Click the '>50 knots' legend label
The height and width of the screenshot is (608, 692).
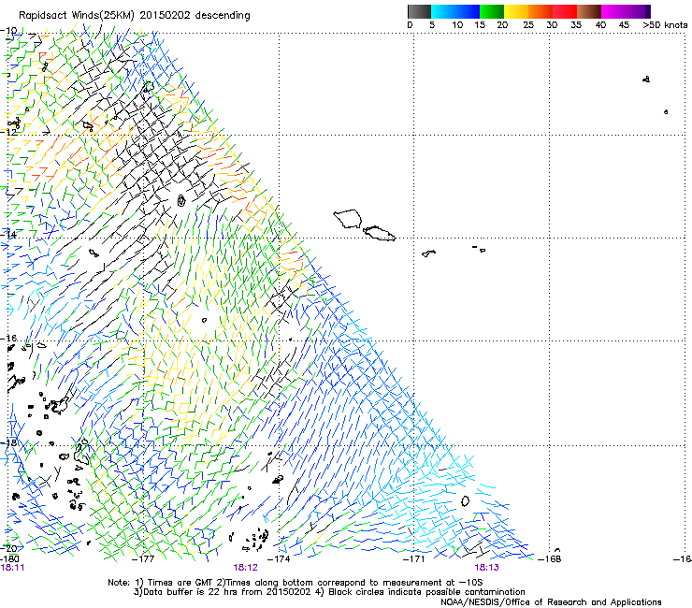(x=665, y=25)
